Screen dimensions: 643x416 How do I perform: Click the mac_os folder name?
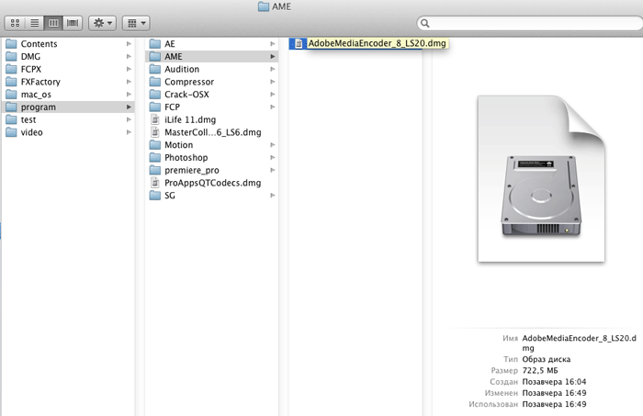[x=36, y=95]
